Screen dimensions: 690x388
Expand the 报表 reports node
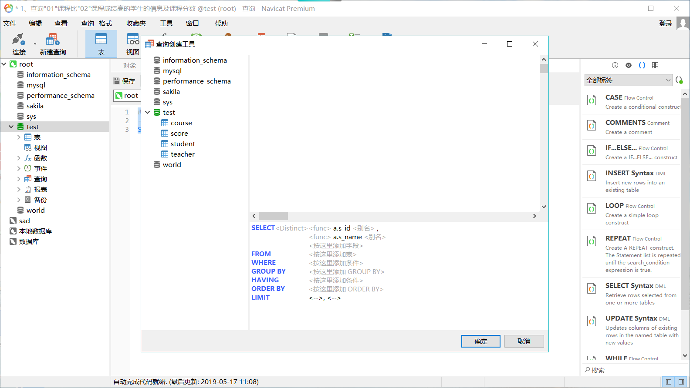point(19,190)
